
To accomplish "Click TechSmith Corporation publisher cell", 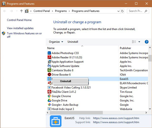I will click(x=134, y=70).
